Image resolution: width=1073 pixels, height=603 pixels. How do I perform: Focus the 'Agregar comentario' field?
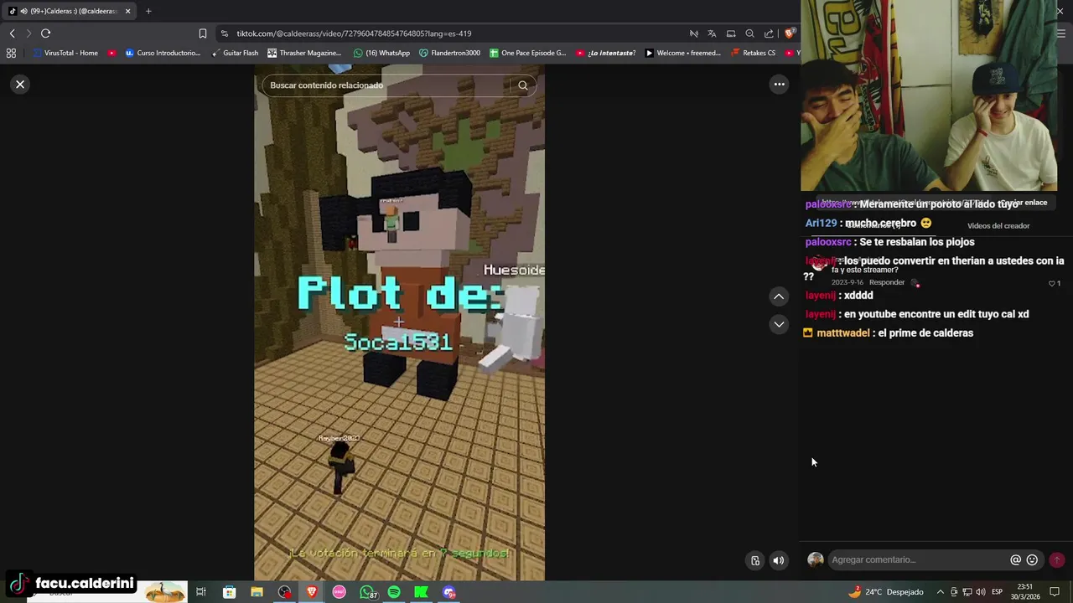pos(918,559)
